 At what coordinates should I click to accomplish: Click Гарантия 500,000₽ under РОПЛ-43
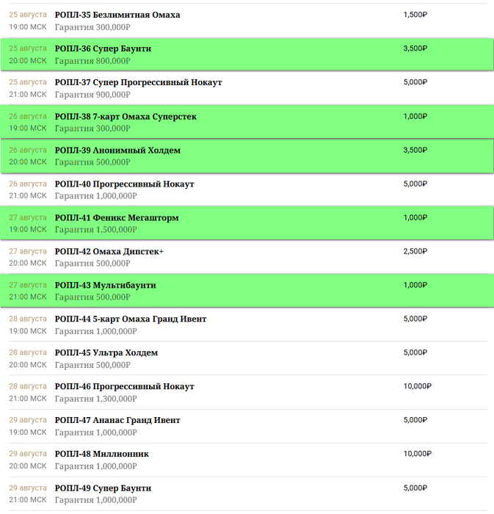pyautogui.click(x=92, y=297)
